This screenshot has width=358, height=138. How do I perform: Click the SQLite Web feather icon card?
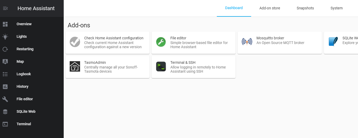click(x=341, y=43)
